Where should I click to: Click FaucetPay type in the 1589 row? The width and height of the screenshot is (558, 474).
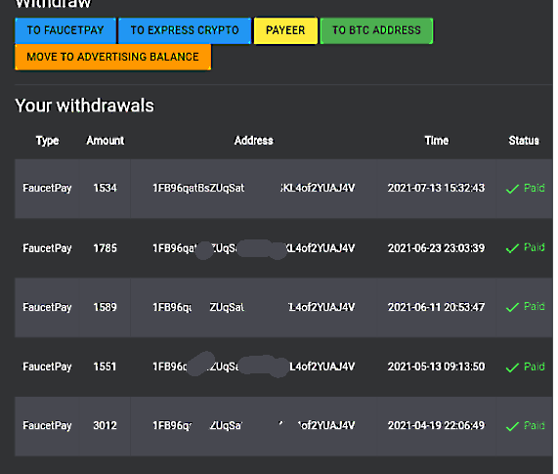(x=47, y=308)
